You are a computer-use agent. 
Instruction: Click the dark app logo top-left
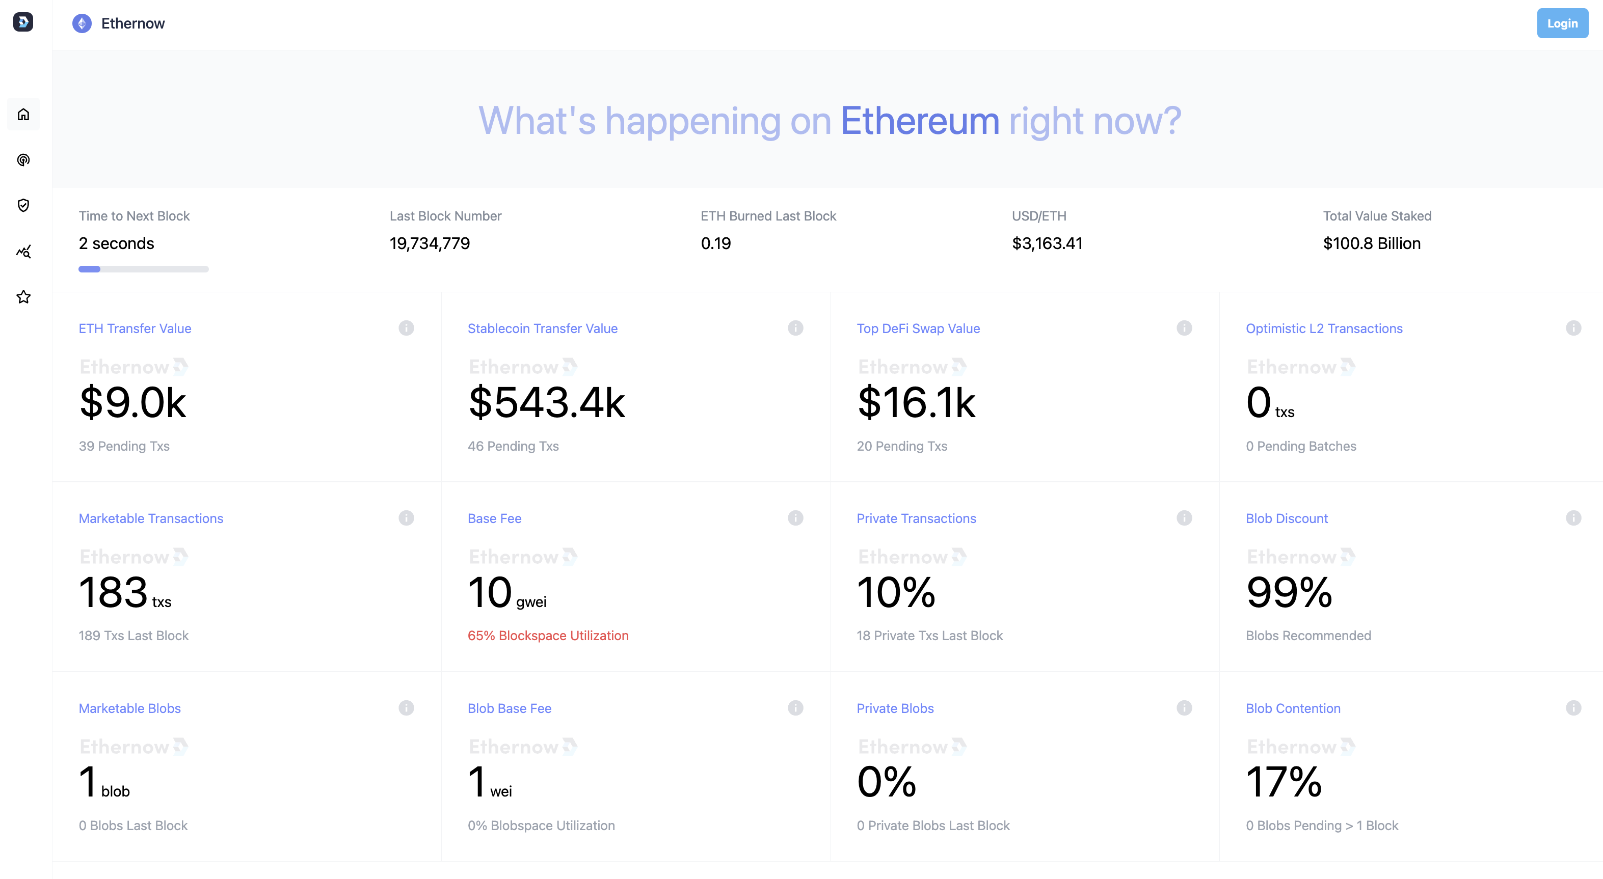tap(23, 22)
